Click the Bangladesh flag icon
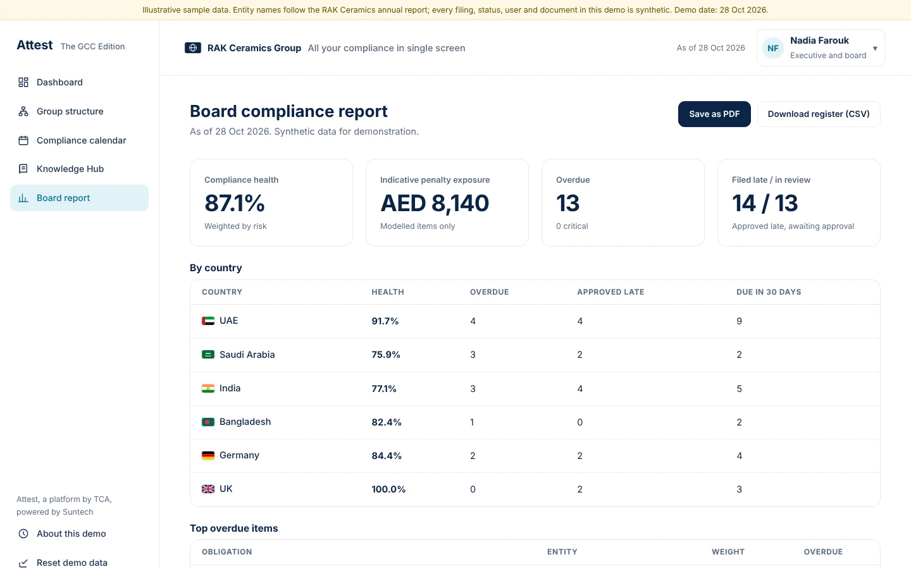This screenshot has width=911, height=569. click(208, 422)
